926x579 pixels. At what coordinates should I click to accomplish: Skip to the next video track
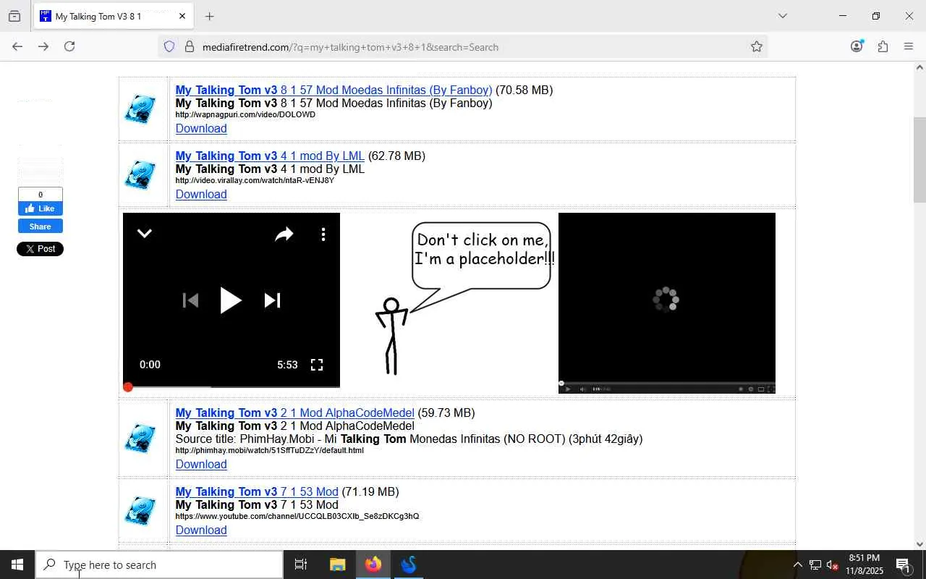(x=272, y=300)
